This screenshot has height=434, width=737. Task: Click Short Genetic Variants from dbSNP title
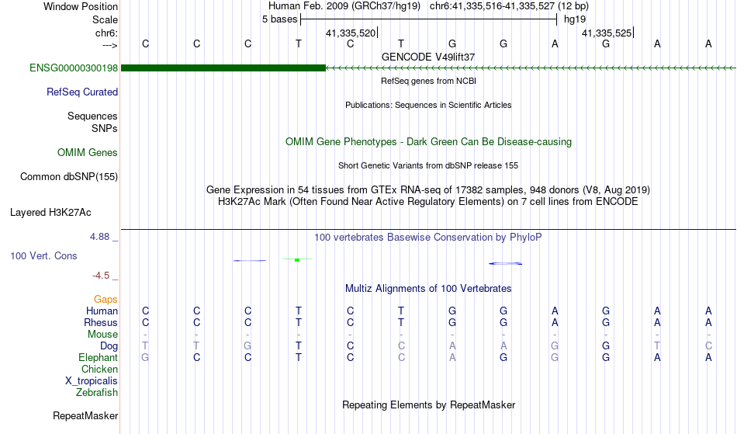(428, 165)
